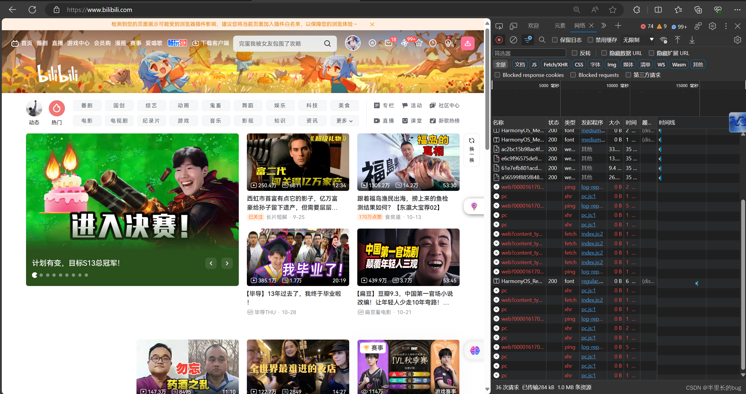Open Bilibili messages envelope icon
Image resolution: width=746 pixels, height=394 pixels.
(389, 43)
